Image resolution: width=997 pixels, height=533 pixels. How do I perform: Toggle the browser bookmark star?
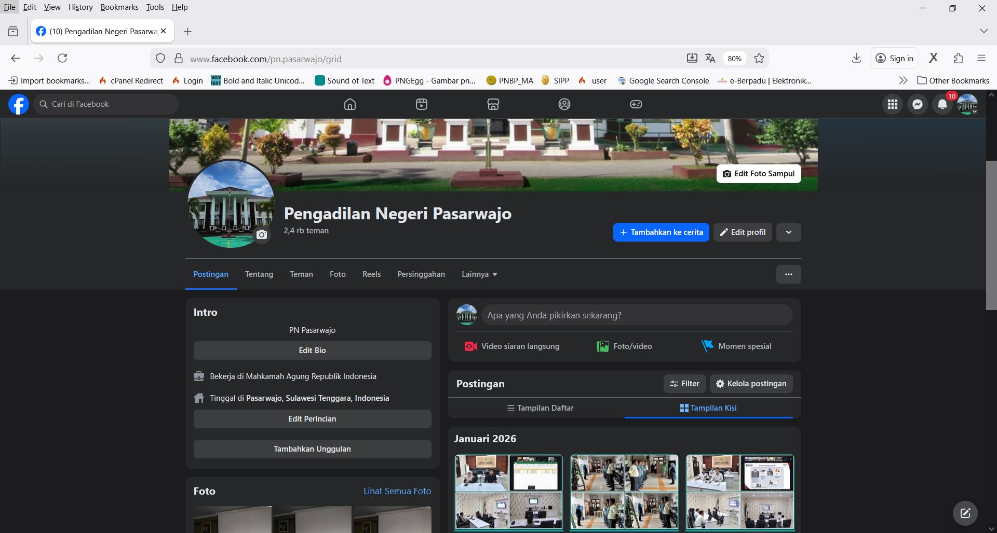tap(759, 59)
